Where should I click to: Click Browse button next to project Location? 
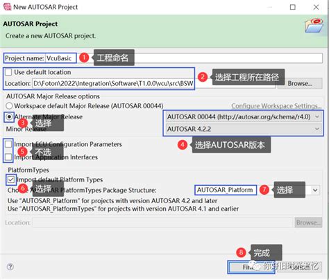(x=300, y=83)
